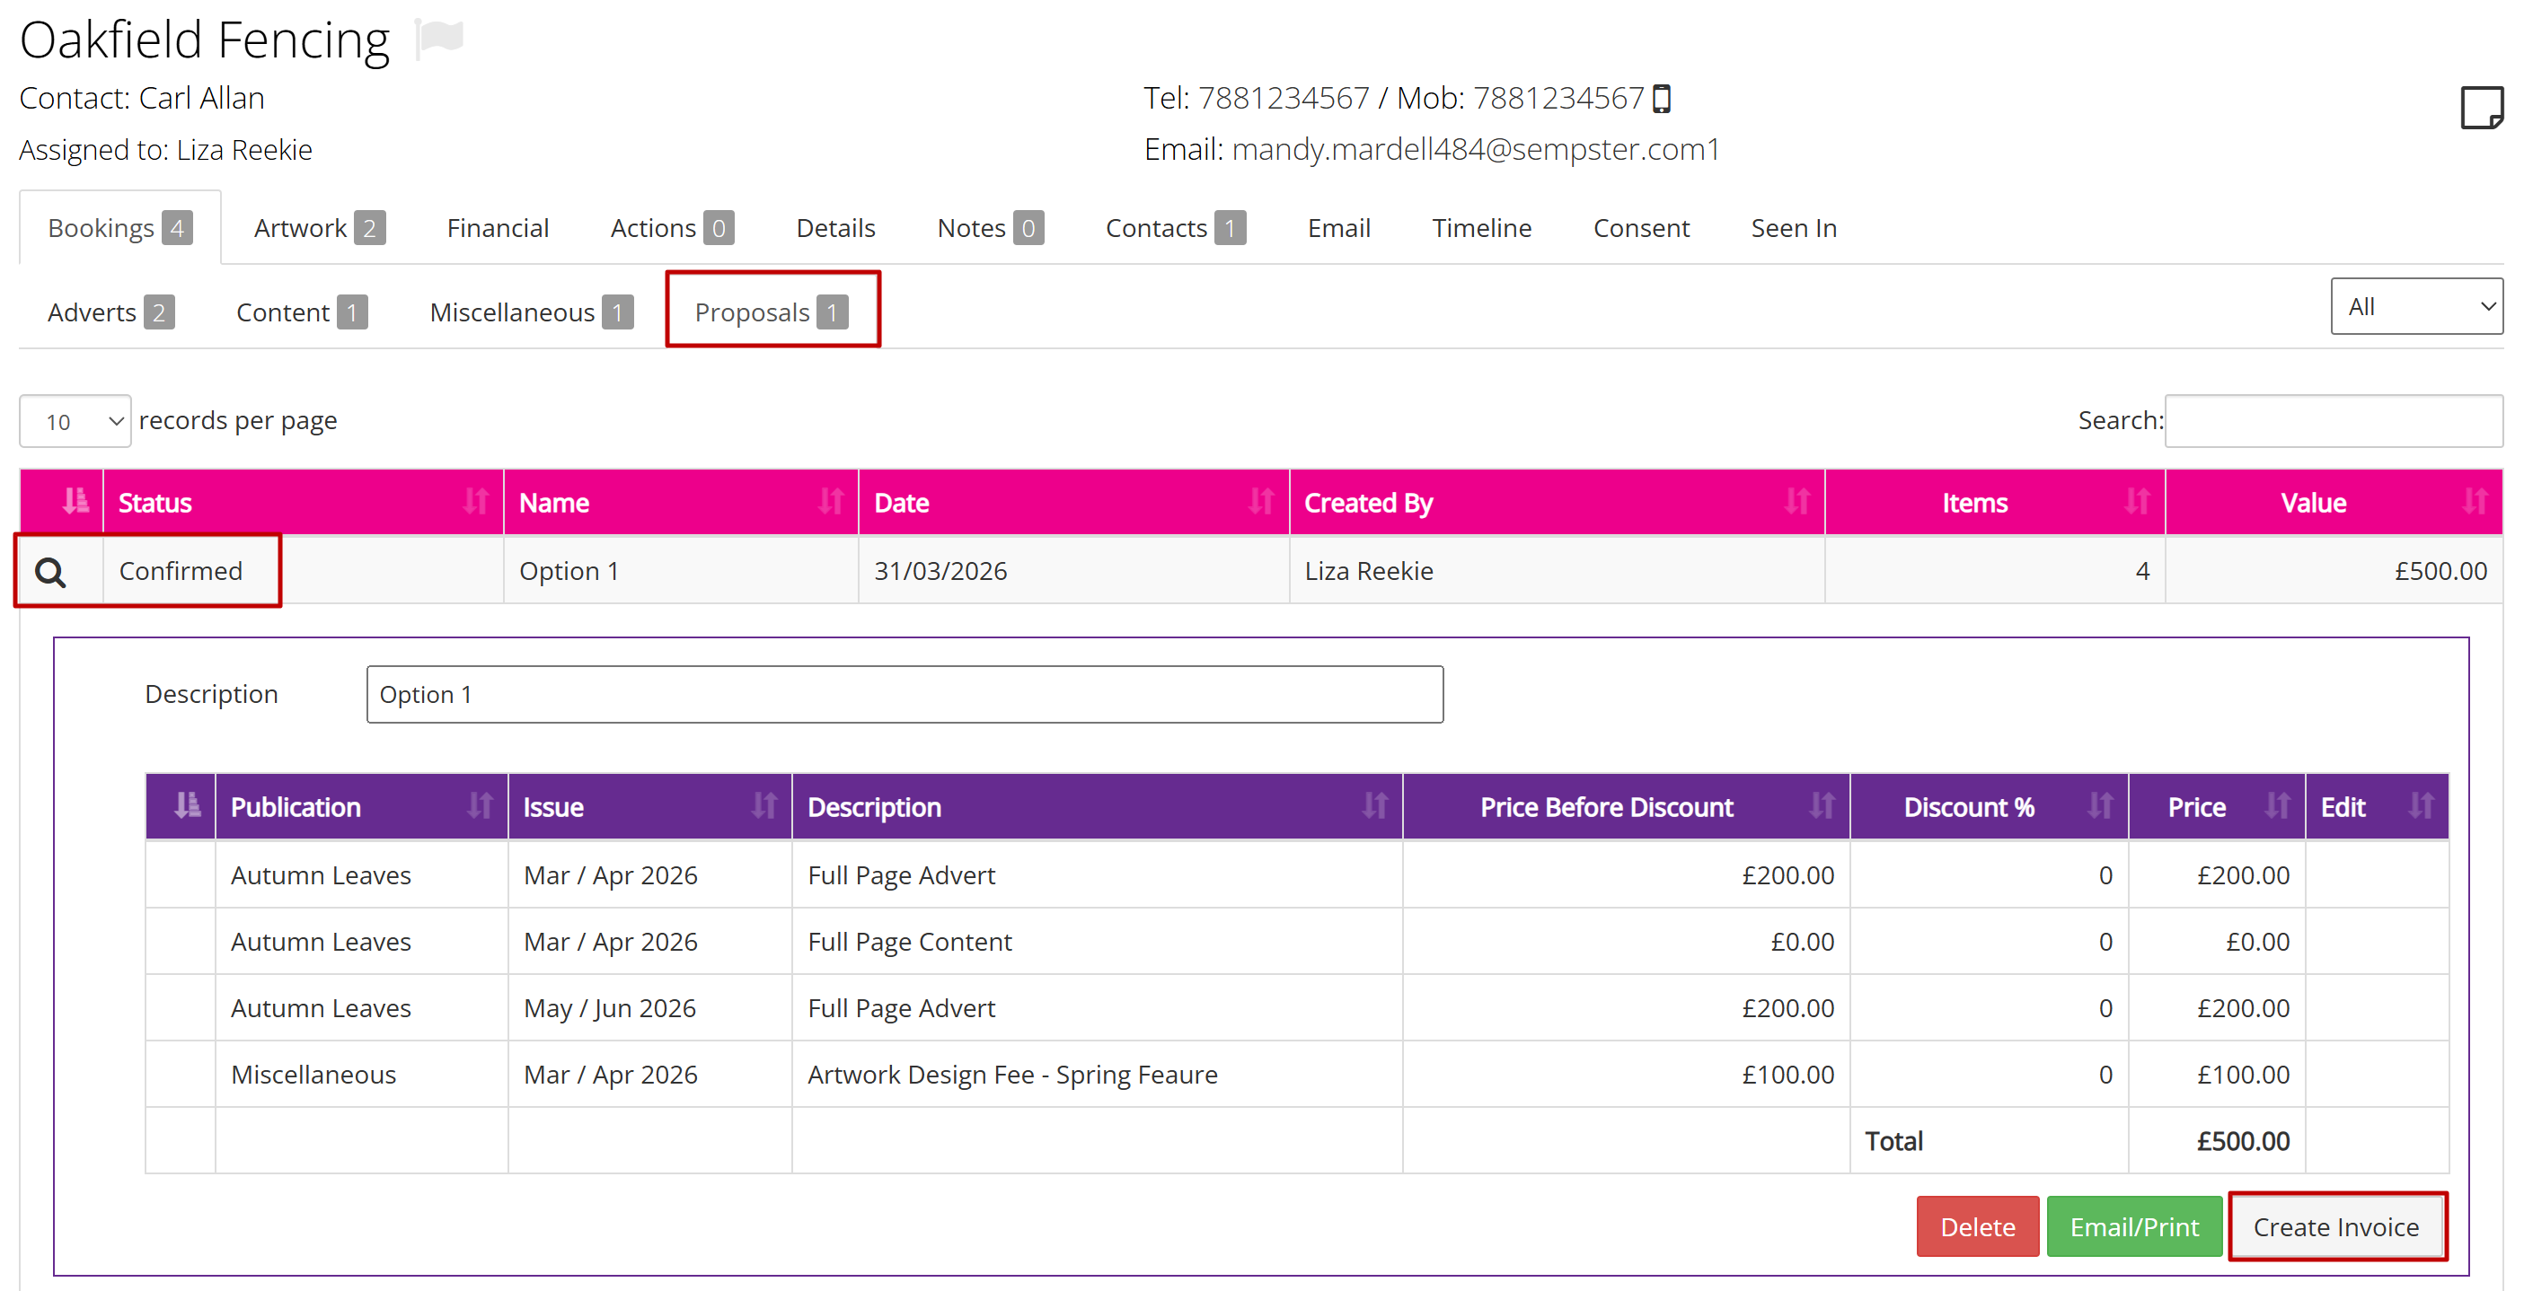Open the Timeline tab
The image size is (2524, 1291).
(1481, 228)
